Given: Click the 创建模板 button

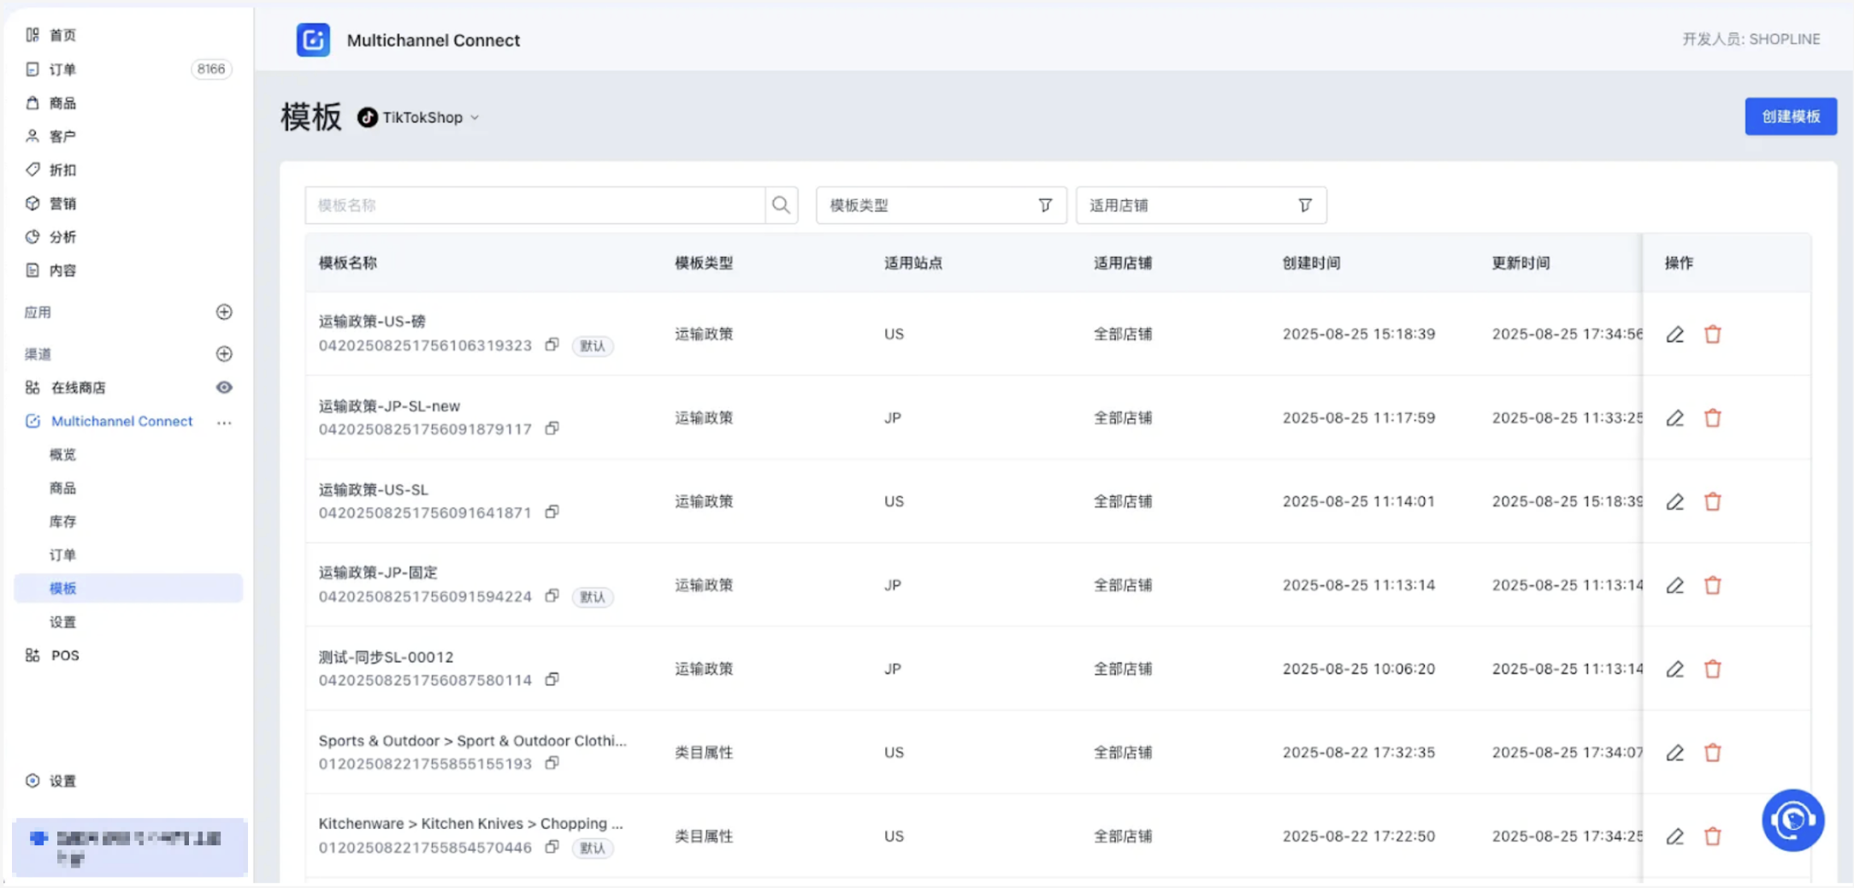Looking at the screenshot, I should tap(1790, 116).
